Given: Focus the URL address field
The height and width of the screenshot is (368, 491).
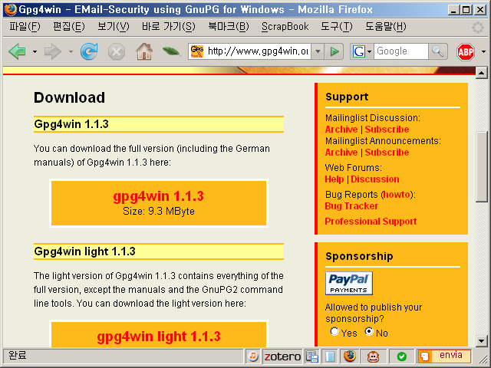Looking at the screenshot, I should [x=258, y=51].
